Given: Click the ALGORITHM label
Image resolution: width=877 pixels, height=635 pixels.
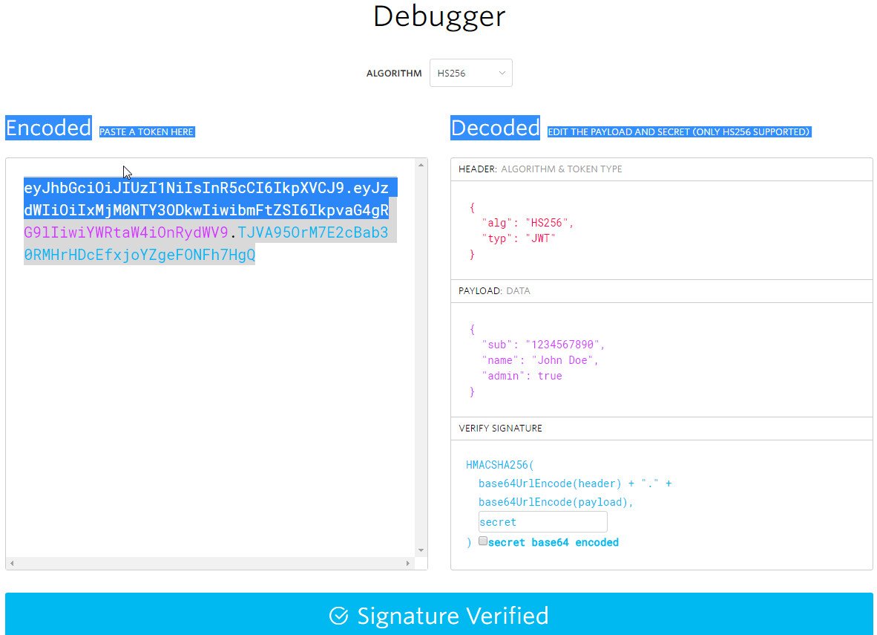Looking at the screenshot, I should click(x=394, y=74).
